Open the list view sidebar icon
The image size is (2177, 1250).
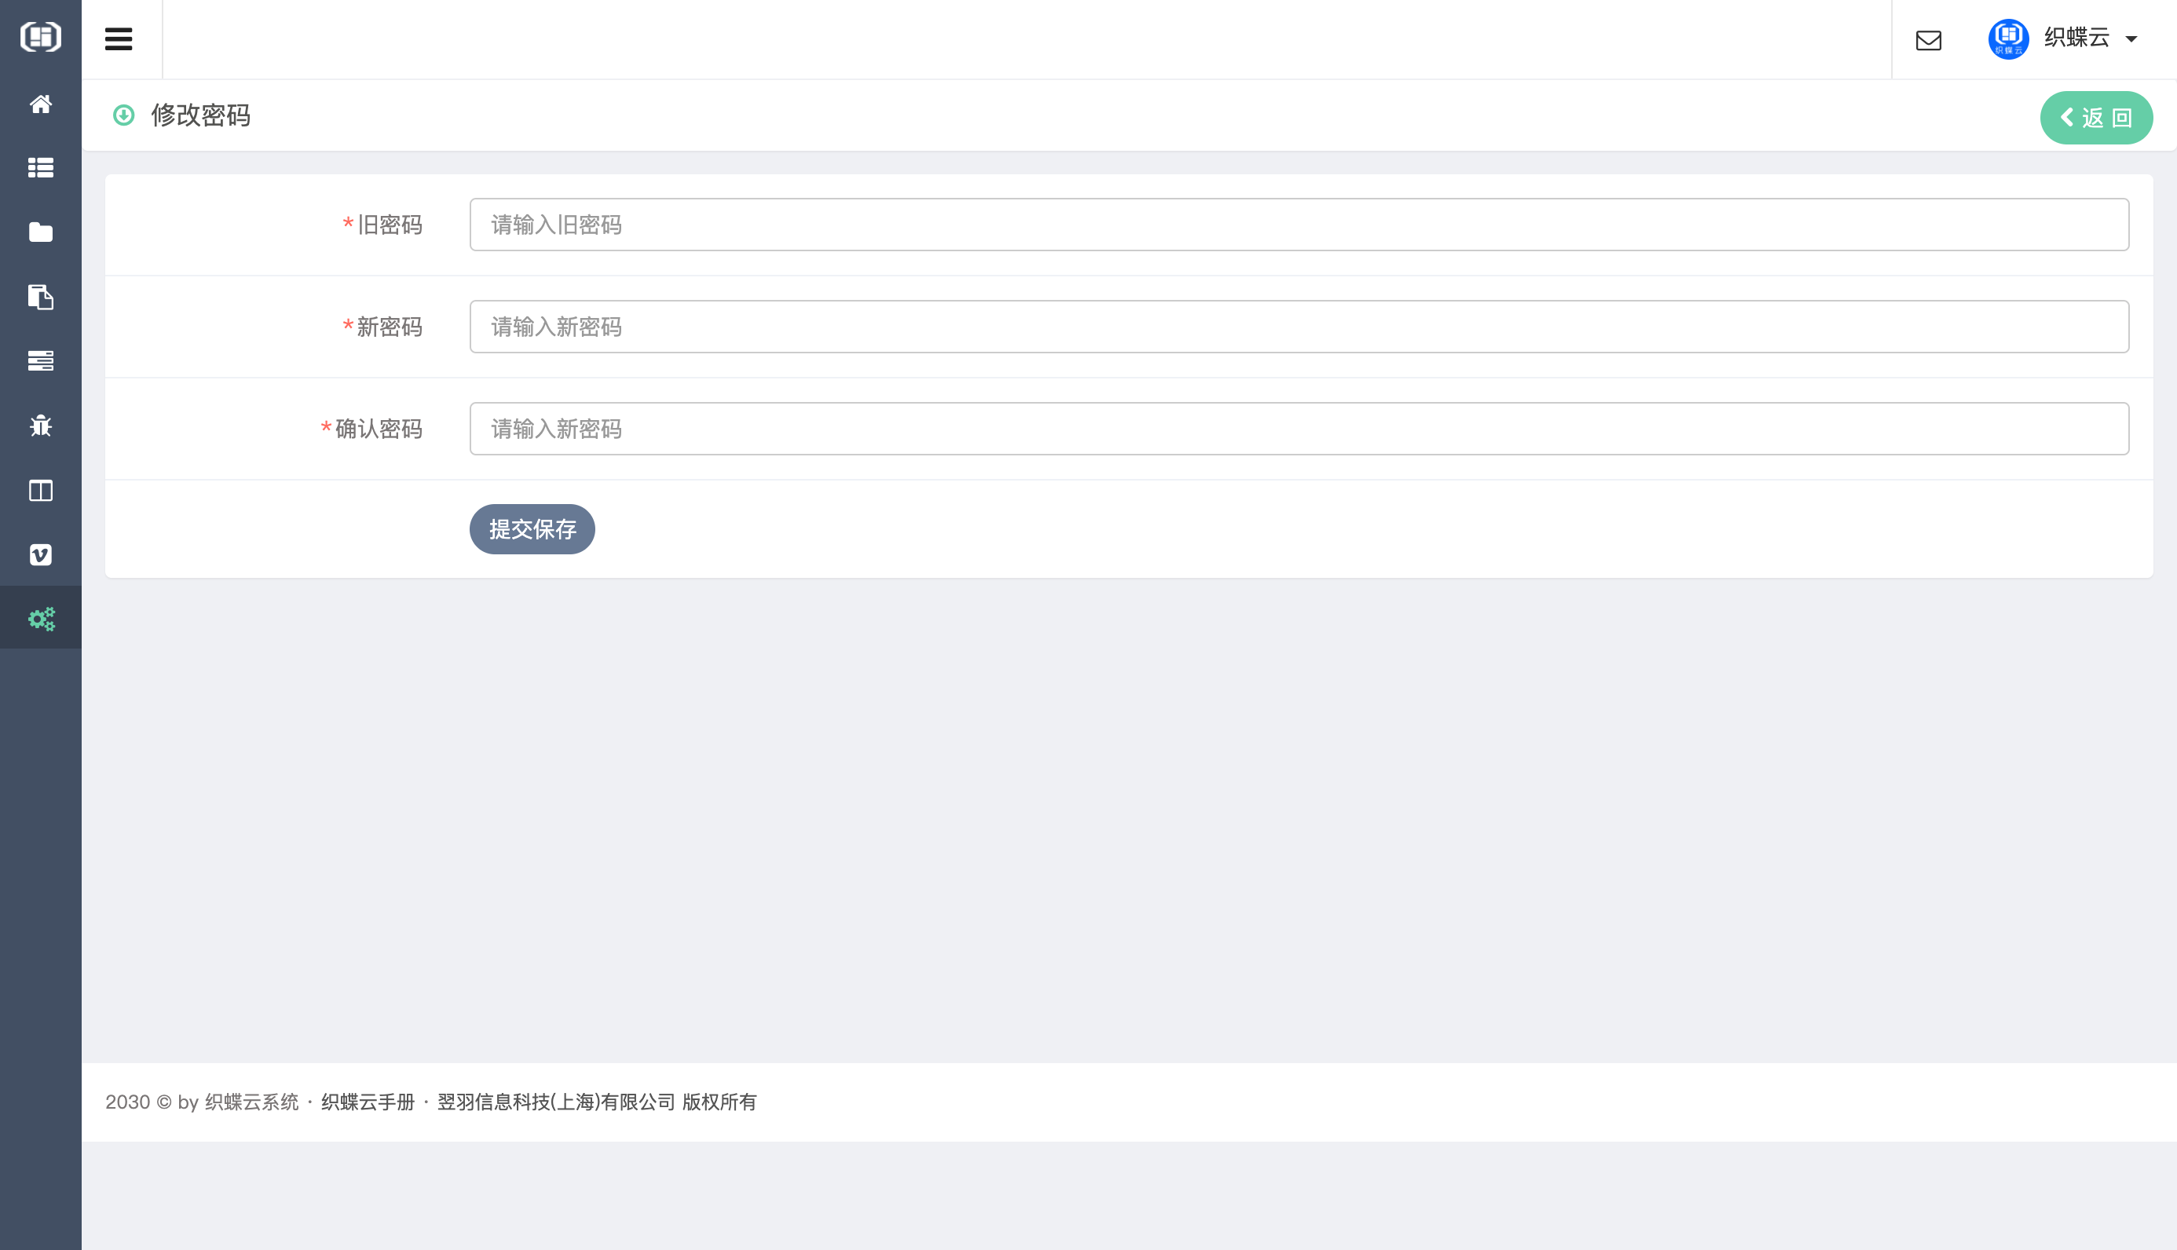point(40,167)
